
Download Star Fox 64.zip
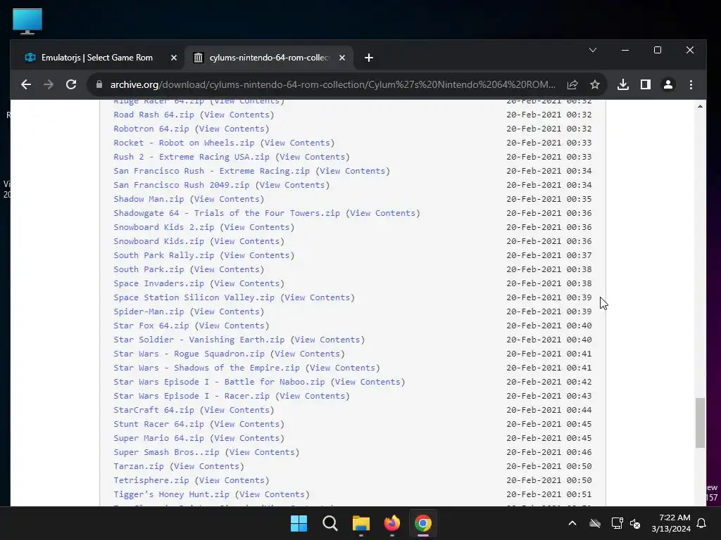(151, 326)
